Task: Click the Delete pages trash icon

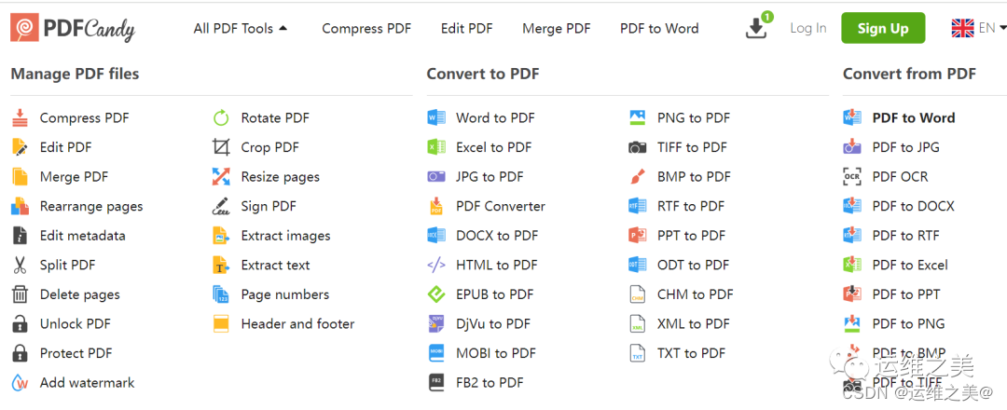Action: click(x=21, y=295)
